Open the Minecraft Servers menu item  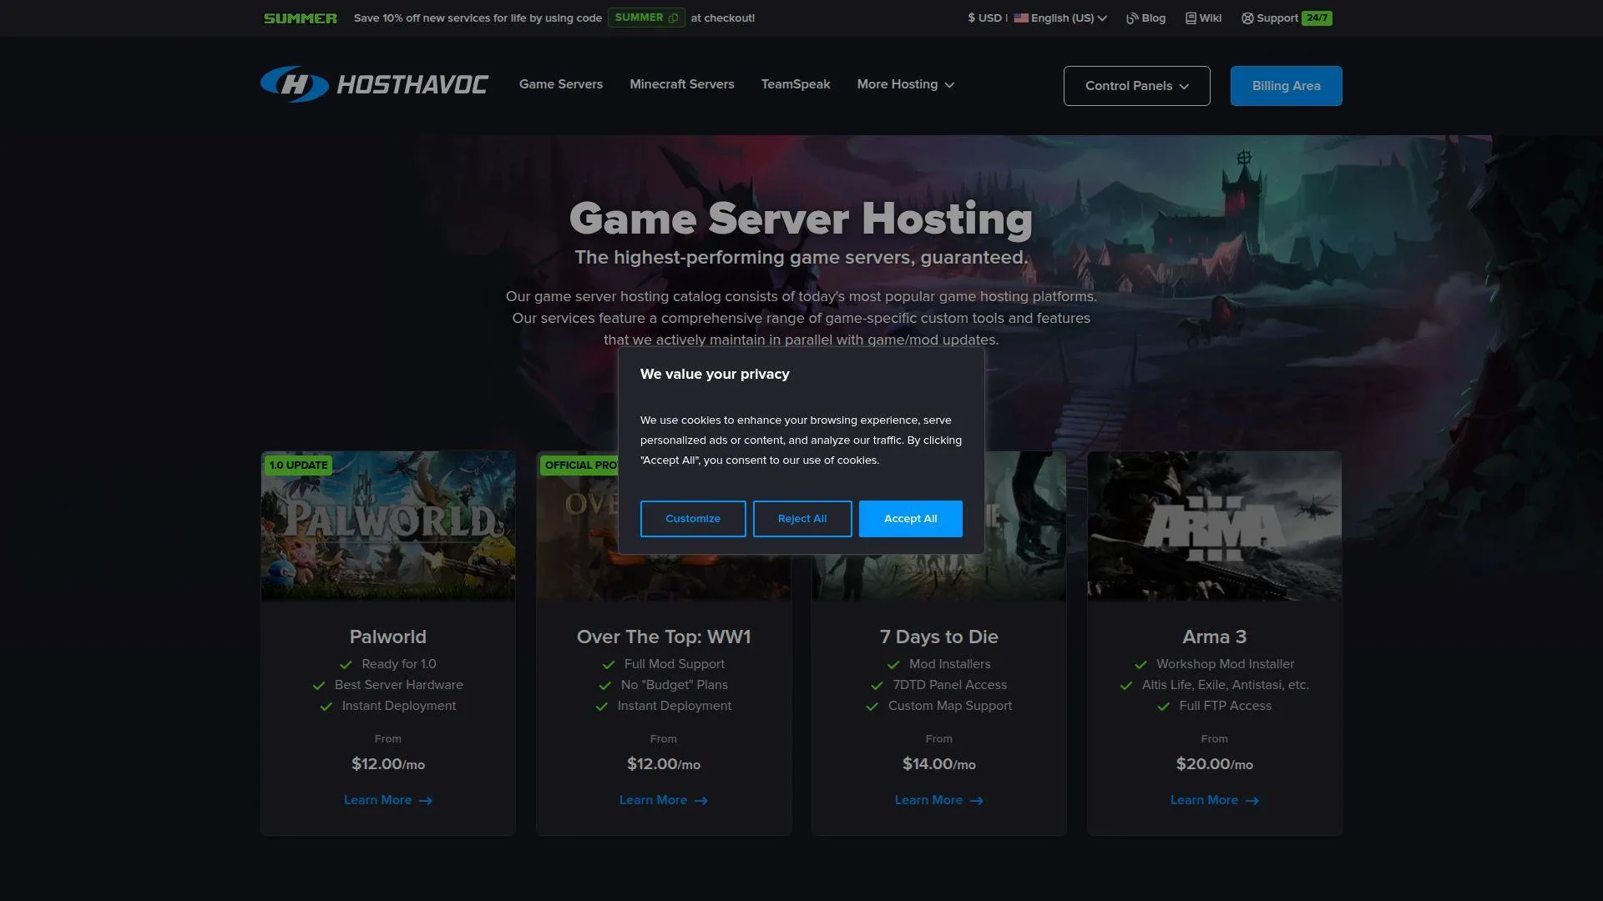pyautogui.click(x=682, y=84)
